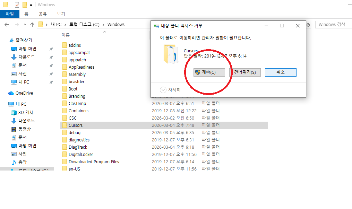352x209 pixels.
Task: Click the date 2026-03-05 오후 6:35
Action: click(x=173, y=132)
